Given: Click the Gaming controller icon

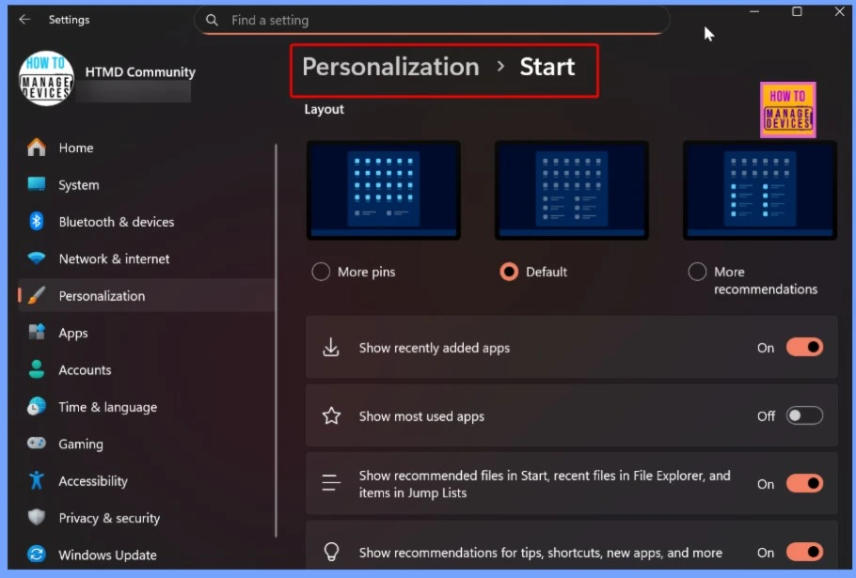Looking at the screenshot, I should (37, 444).
